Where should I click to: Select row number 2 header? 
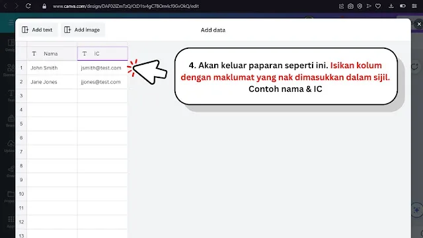[21, 82]
